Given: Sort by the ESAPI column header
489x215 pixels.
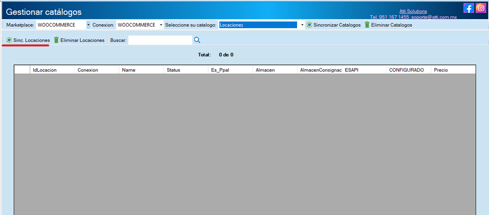Looking at the screenshot, I should coord(364,70).
